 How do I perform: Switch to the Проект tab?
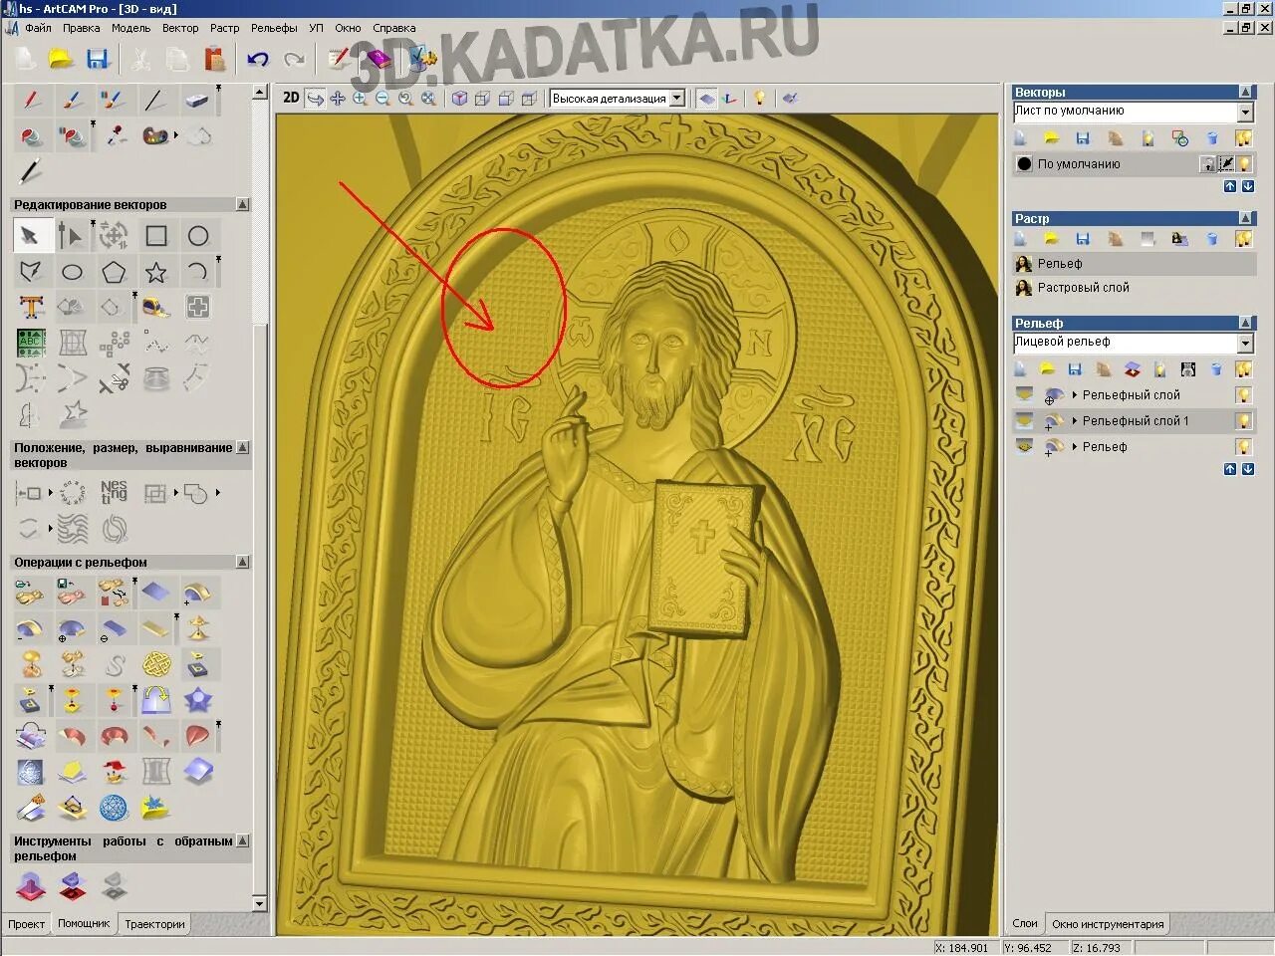[x=26, y=924]
